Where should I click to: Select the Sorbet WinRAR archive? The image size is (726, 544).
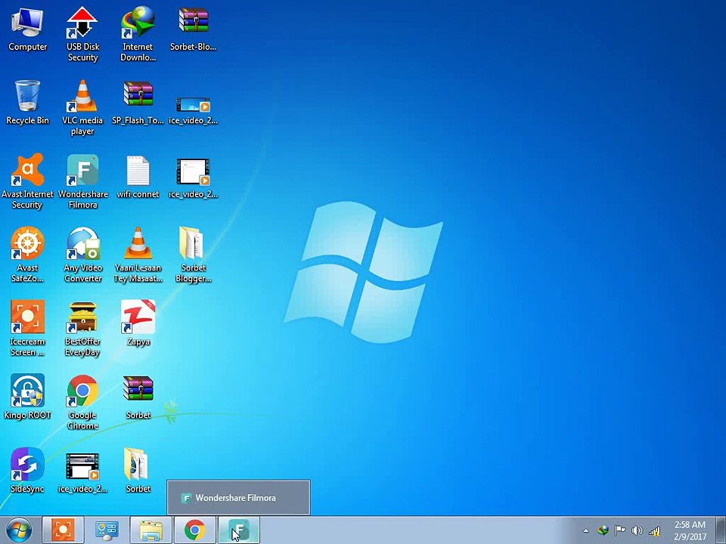(x=138, y=397)
